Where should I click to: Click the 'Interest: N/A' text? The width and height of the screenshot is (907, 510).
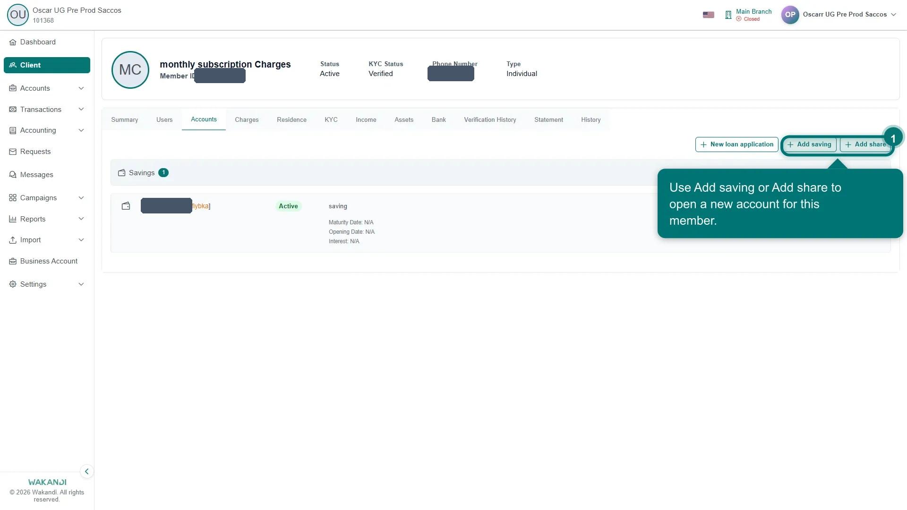click(x=344, y=241)
